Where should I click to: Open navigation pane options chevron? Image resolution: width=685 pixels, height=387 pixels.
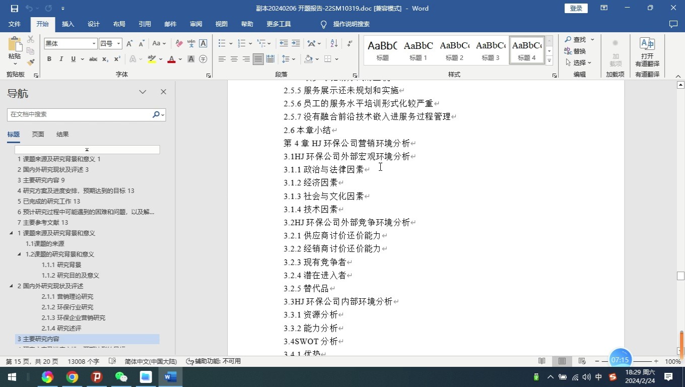tap(143, 92)
